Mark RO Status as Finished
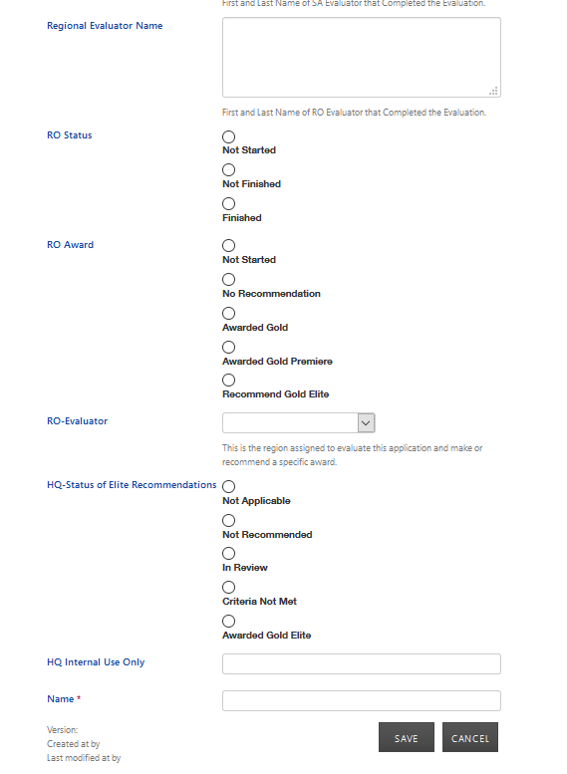567x774 pixels. click(x=228, y=203)
